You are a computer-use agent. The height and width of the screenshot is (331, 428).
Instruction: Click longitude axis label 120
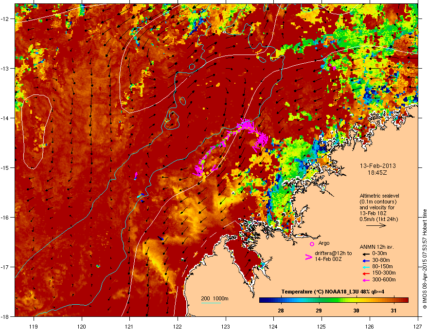82,326
